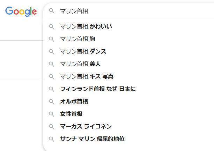Click search icon beside オルポ首相
The height and width of the screenshot is (151, 214).
point(52,101)
